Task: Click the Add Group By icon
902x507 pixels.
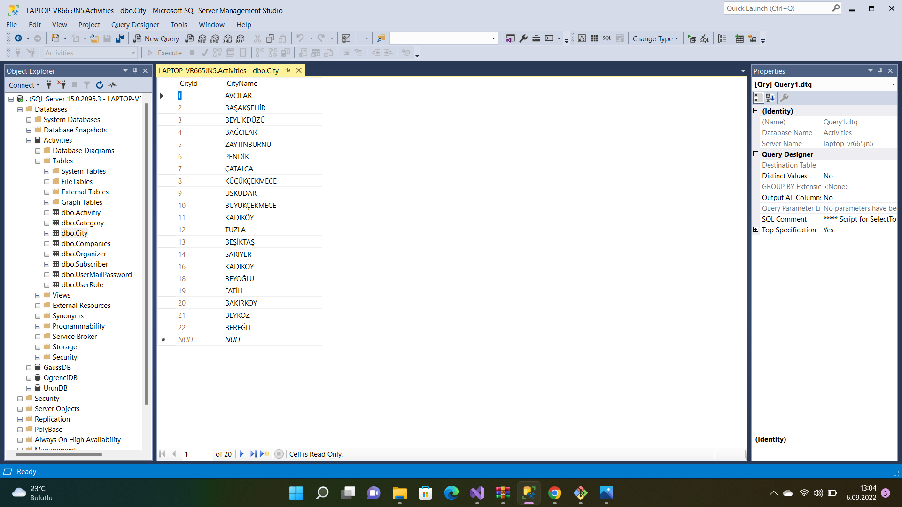Action: tap(722, 38)
